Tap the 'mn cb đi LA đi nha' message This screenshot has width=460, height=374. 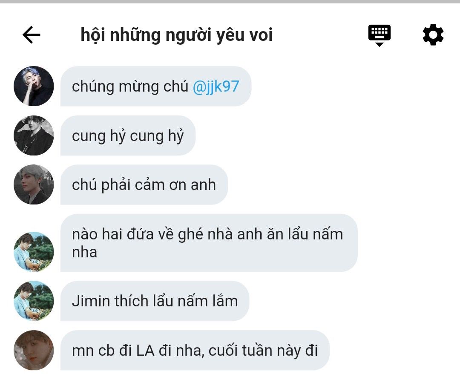195,350
